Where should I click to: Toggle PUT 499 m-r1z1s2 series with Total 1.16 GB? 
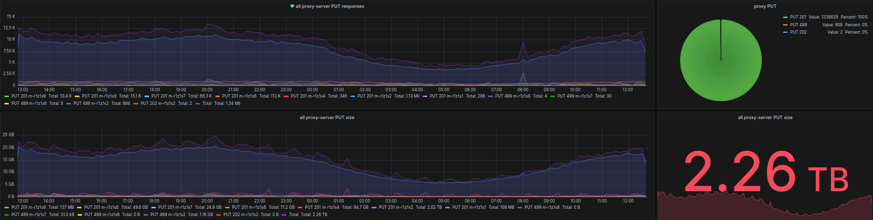click(168, 215)
